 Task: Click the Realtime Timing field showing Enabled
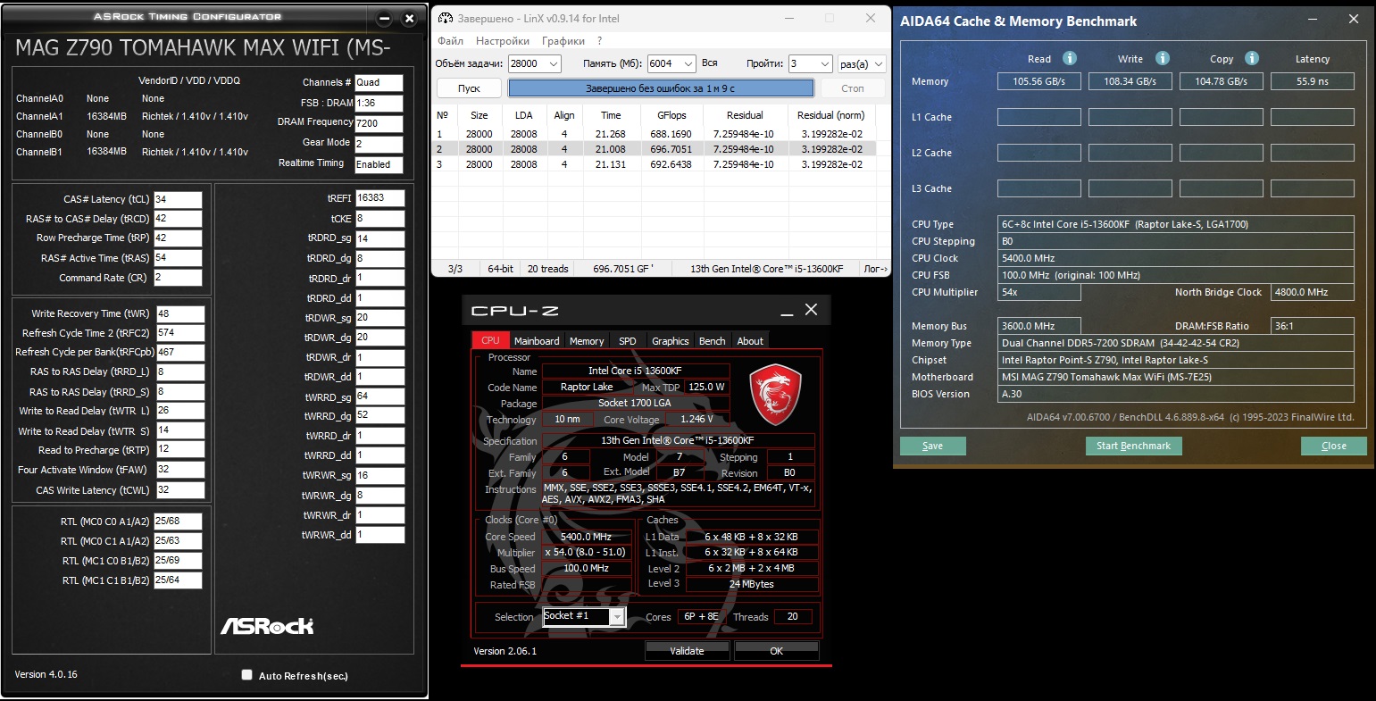tap(379, 164)
